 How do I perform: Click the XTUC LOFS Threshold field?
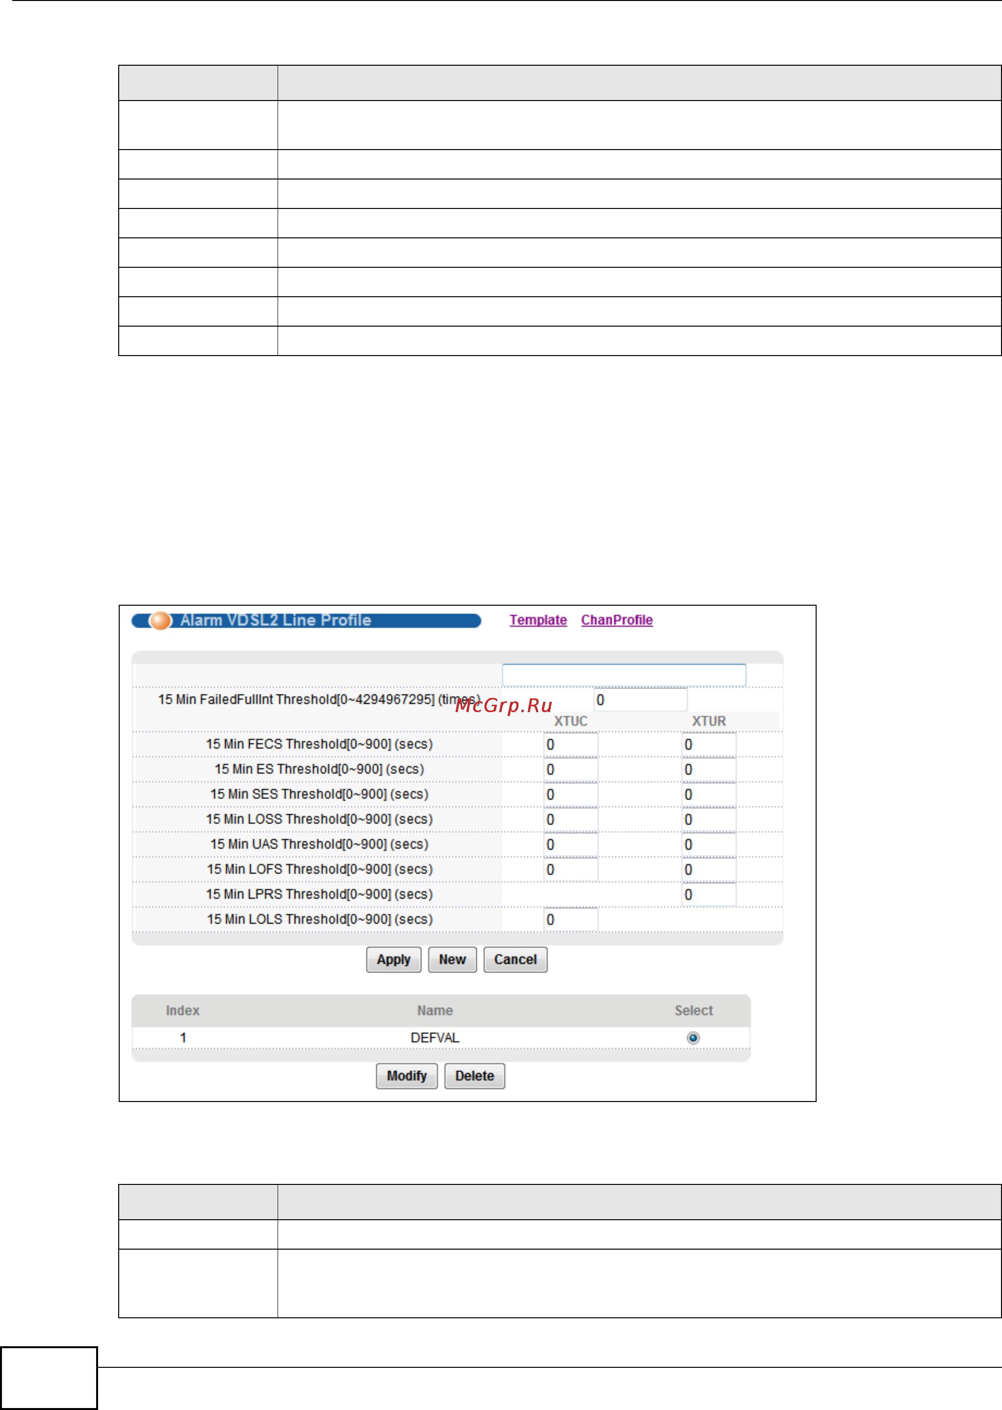[x=571, y=870]
